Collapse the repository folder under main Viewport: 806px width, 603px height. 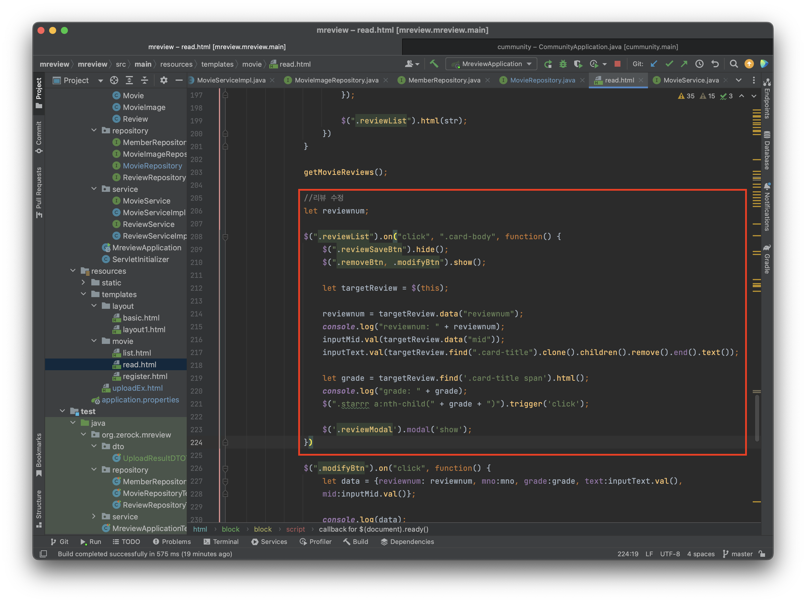tap(94, 130)
